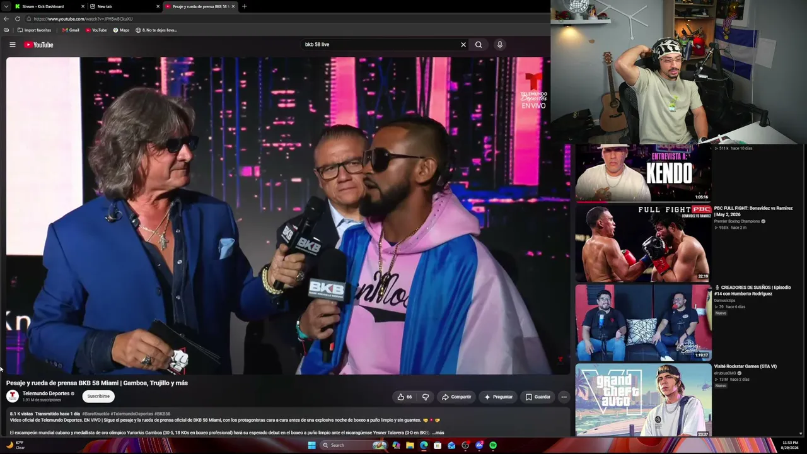Open a new browser tab
Viewport: 807px width, 454px height.
[244, 6]
